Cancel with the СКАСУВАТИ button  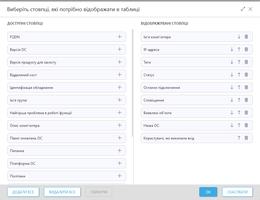coord(237,192)
